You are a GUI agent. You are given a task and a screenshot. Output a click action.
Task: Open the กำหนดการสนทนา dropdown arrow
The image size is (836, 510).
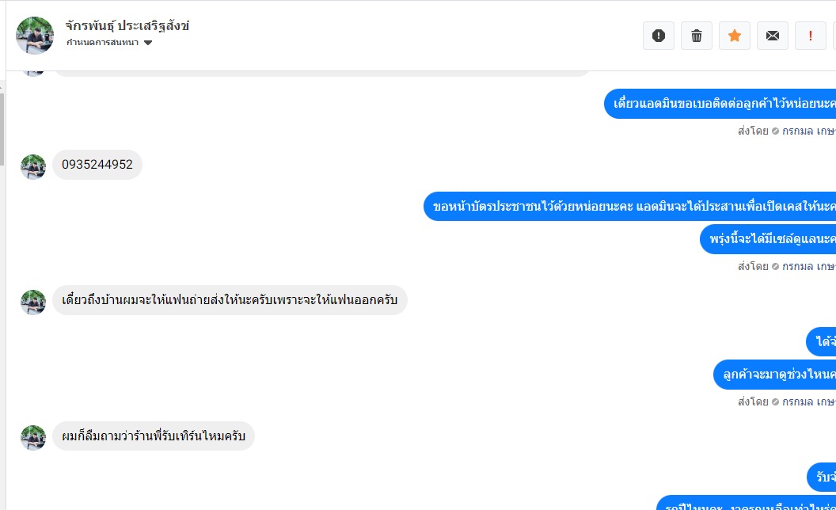coord(148,43)
